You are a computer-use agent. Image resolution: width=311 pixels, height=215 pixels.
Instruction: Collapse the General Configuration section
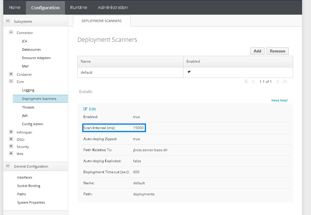click(x=8, y=166)
